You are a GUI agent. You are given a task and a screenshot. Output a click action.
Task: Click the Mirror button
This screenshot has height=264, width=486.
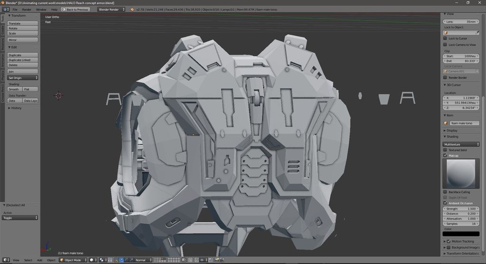point(23,40)
